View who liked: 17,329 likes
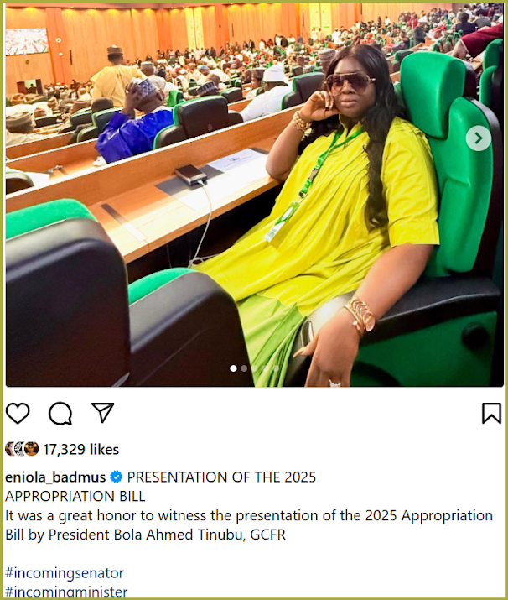 pyautogui.click(x=80, y=449)
